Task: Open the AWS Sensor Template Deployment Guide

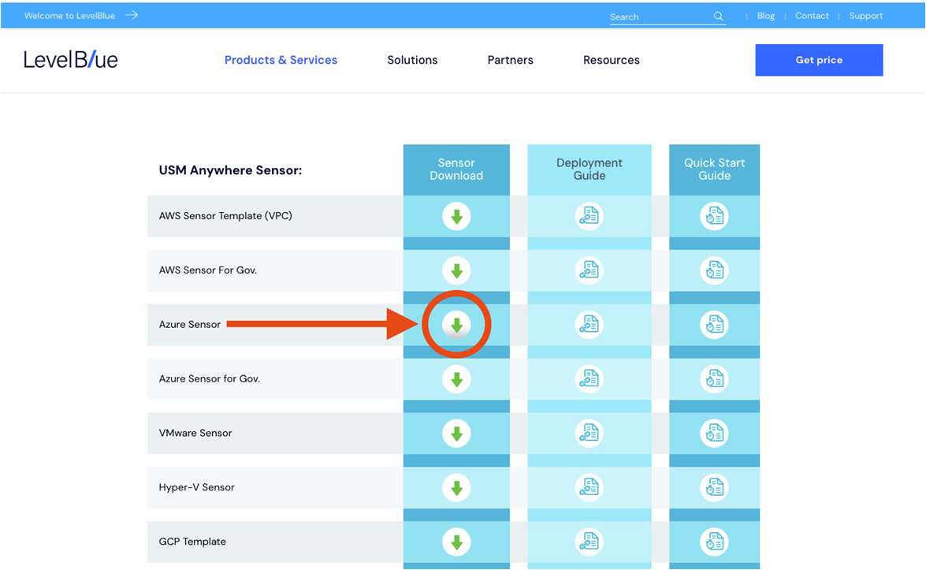Action: pyautogui.click(x=589, y=215)
